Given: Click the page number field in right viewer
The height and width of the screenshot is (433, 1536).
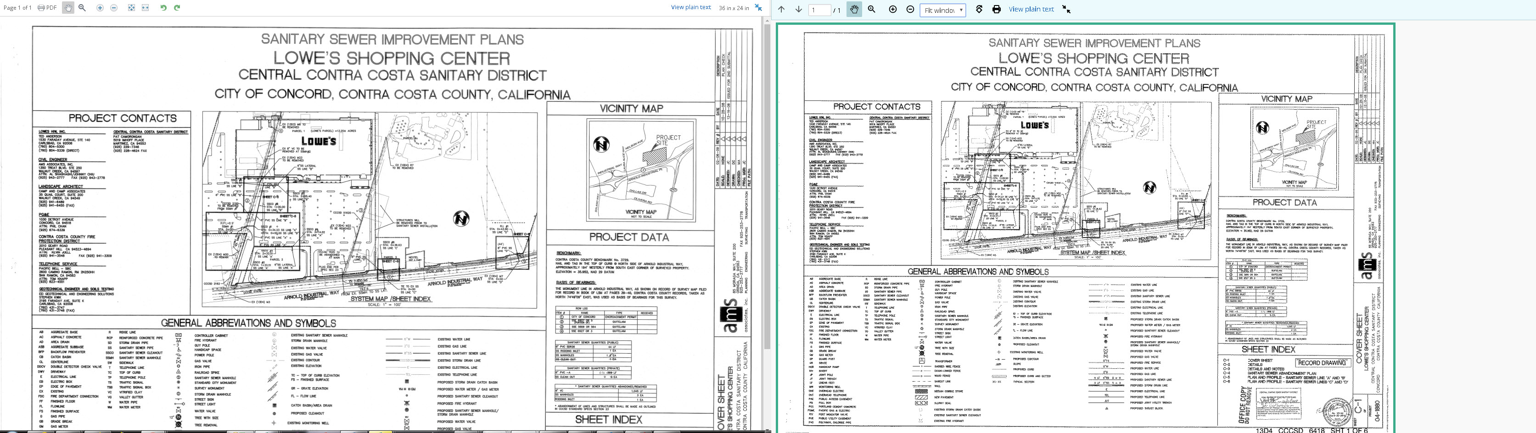Looking at the screenshot, I should 819,10.
